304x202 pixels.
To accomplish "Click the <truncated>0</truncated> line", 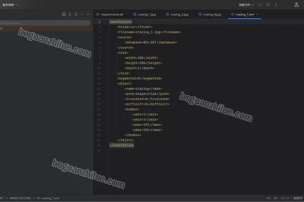I will [x=147, y=99].
